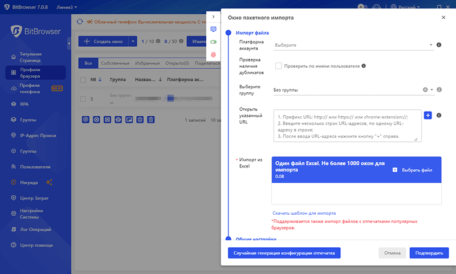This screenshot has height=274, width=456.
Task: Collapse the side strip with the chevron arrow
Action: [x=213, y=17]
